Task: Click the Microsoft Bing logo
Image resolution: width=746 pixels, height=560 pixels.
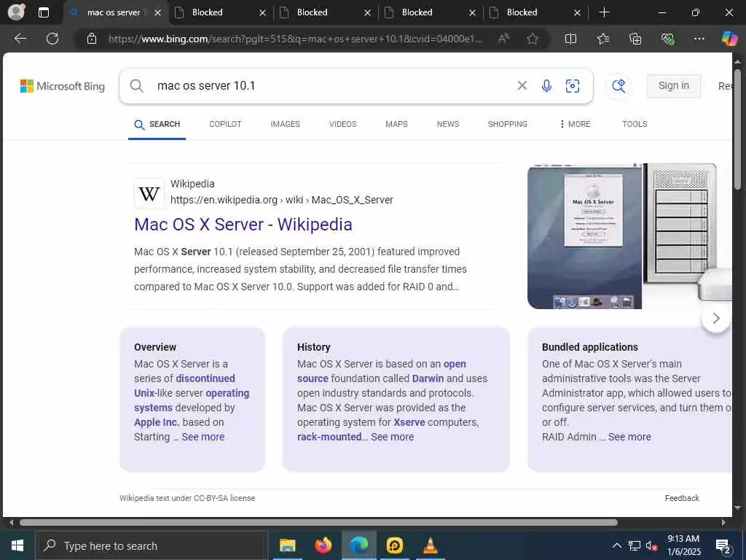Action: [x=63, y=86]
